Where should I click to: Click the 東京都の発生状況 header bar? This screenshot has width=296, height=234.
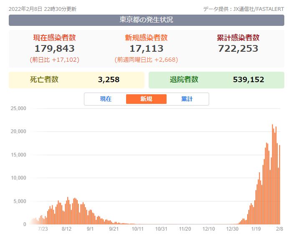point(146,20)
